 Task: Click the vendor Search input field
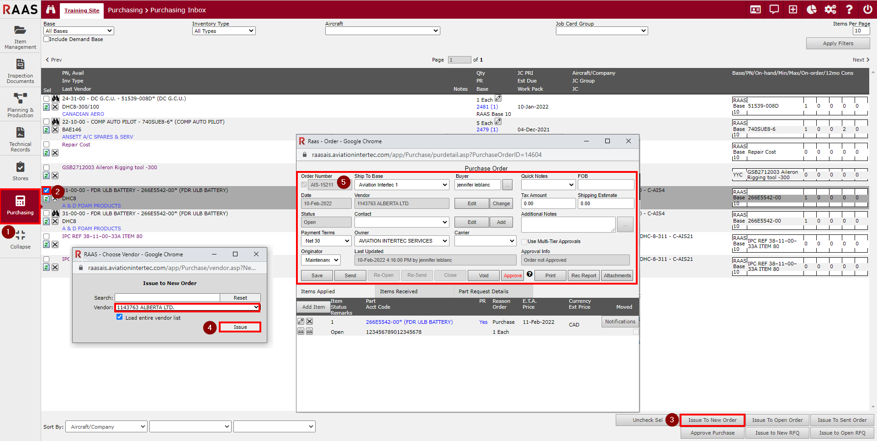(x=167, y=298)
